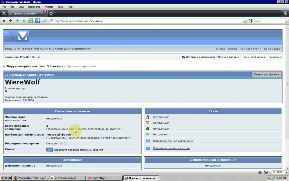Click the network tray icon

click(x=273, y=178)
